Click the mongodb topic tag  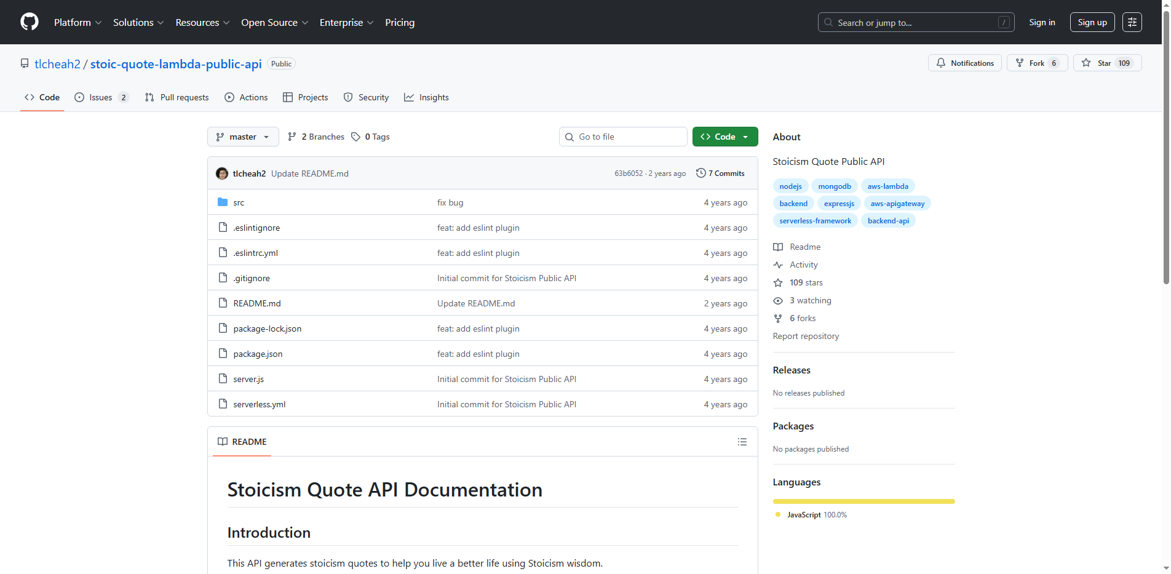[835, 186]
